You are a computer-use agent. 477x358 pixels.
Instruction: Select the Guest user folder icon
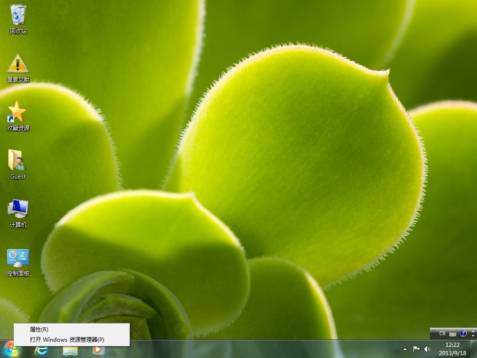18,165
